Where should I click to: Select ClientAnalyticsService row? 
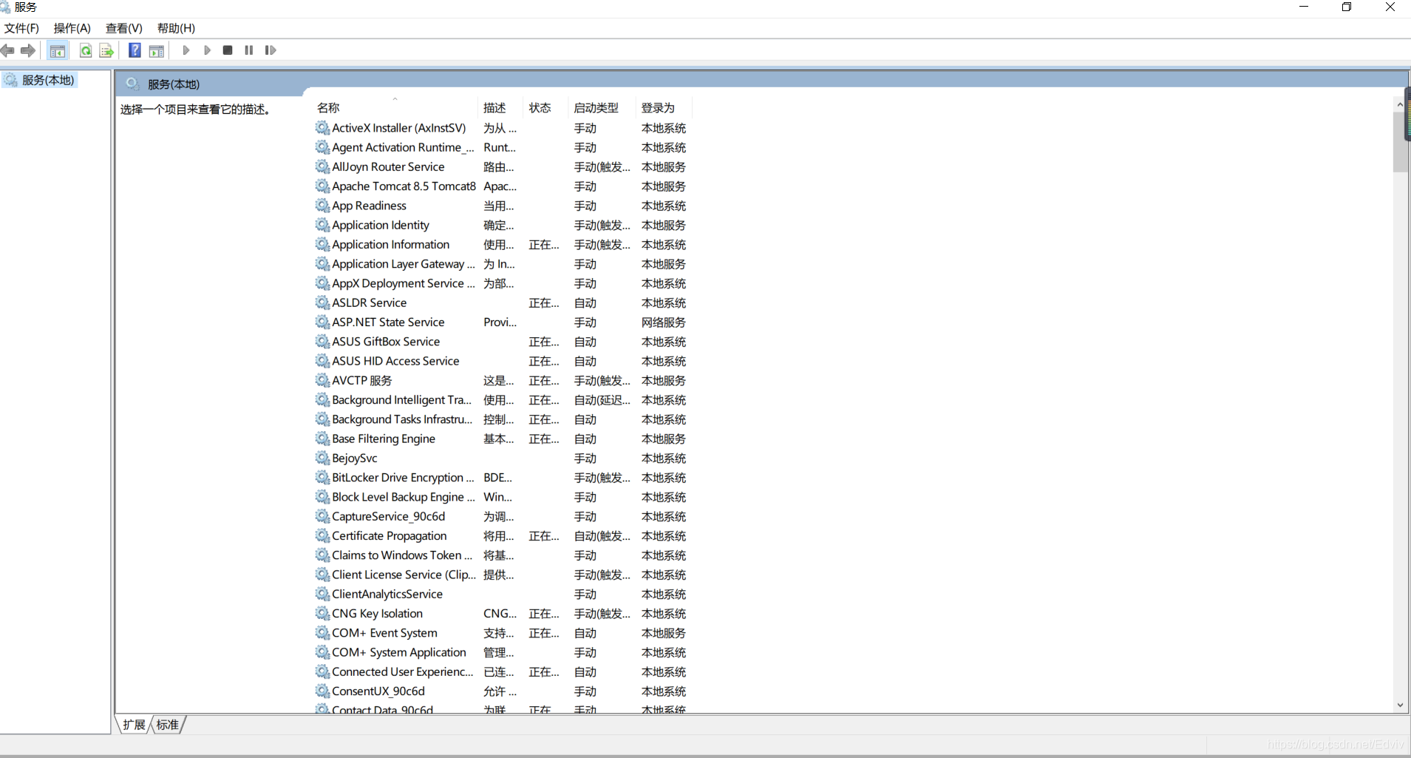pos(503,594)
